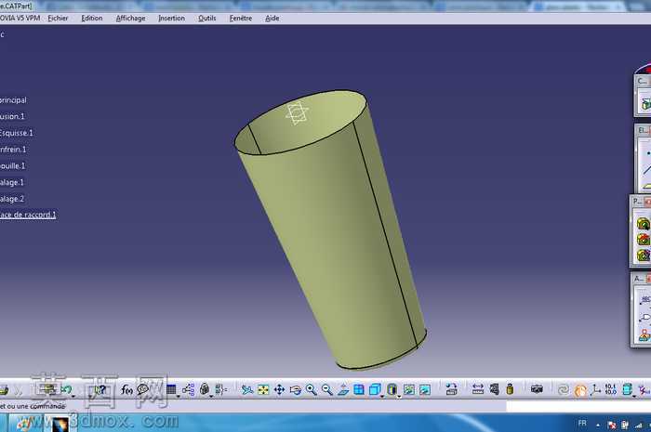Image resolution: width=651 pixels, height=432 pixels.
Task: Click the FR language indicator in taskbar
Action: [x=582, y=424]
